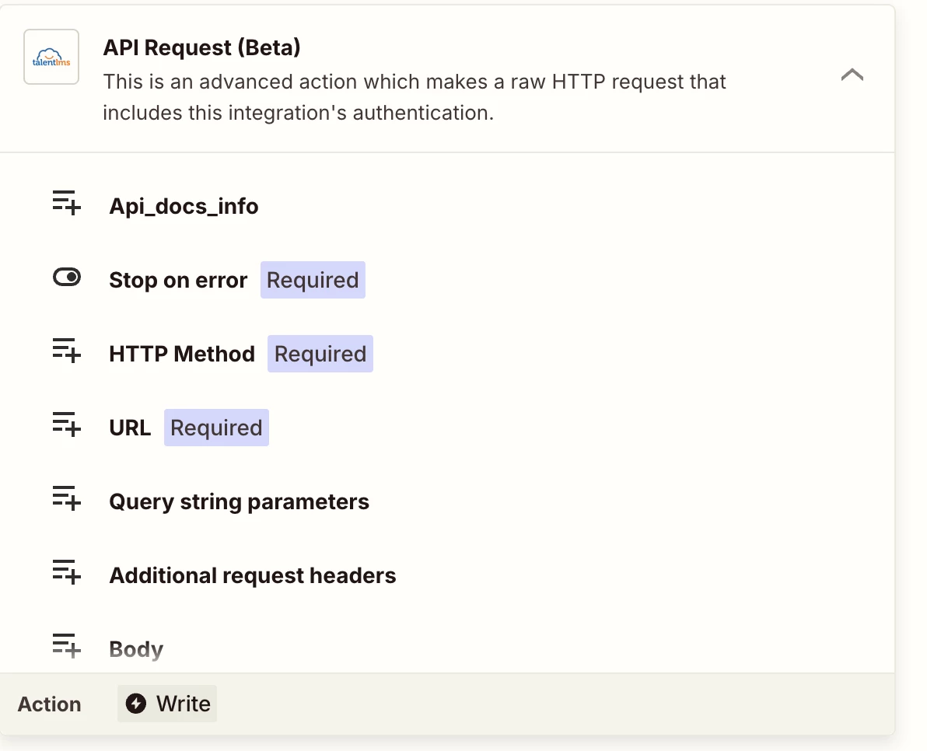Click the icon beside Additional request headers
The width and height of the screenshot is (927, 751).
coord(67,572)
